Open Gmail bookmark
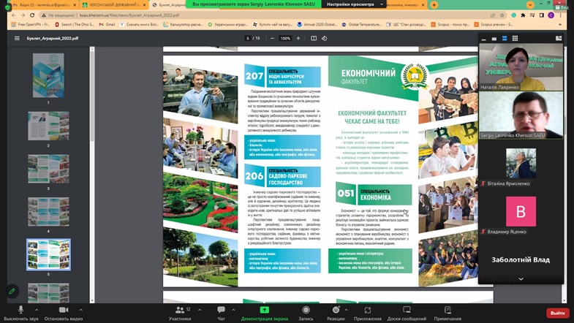The image size is (574, 323). 107,25
